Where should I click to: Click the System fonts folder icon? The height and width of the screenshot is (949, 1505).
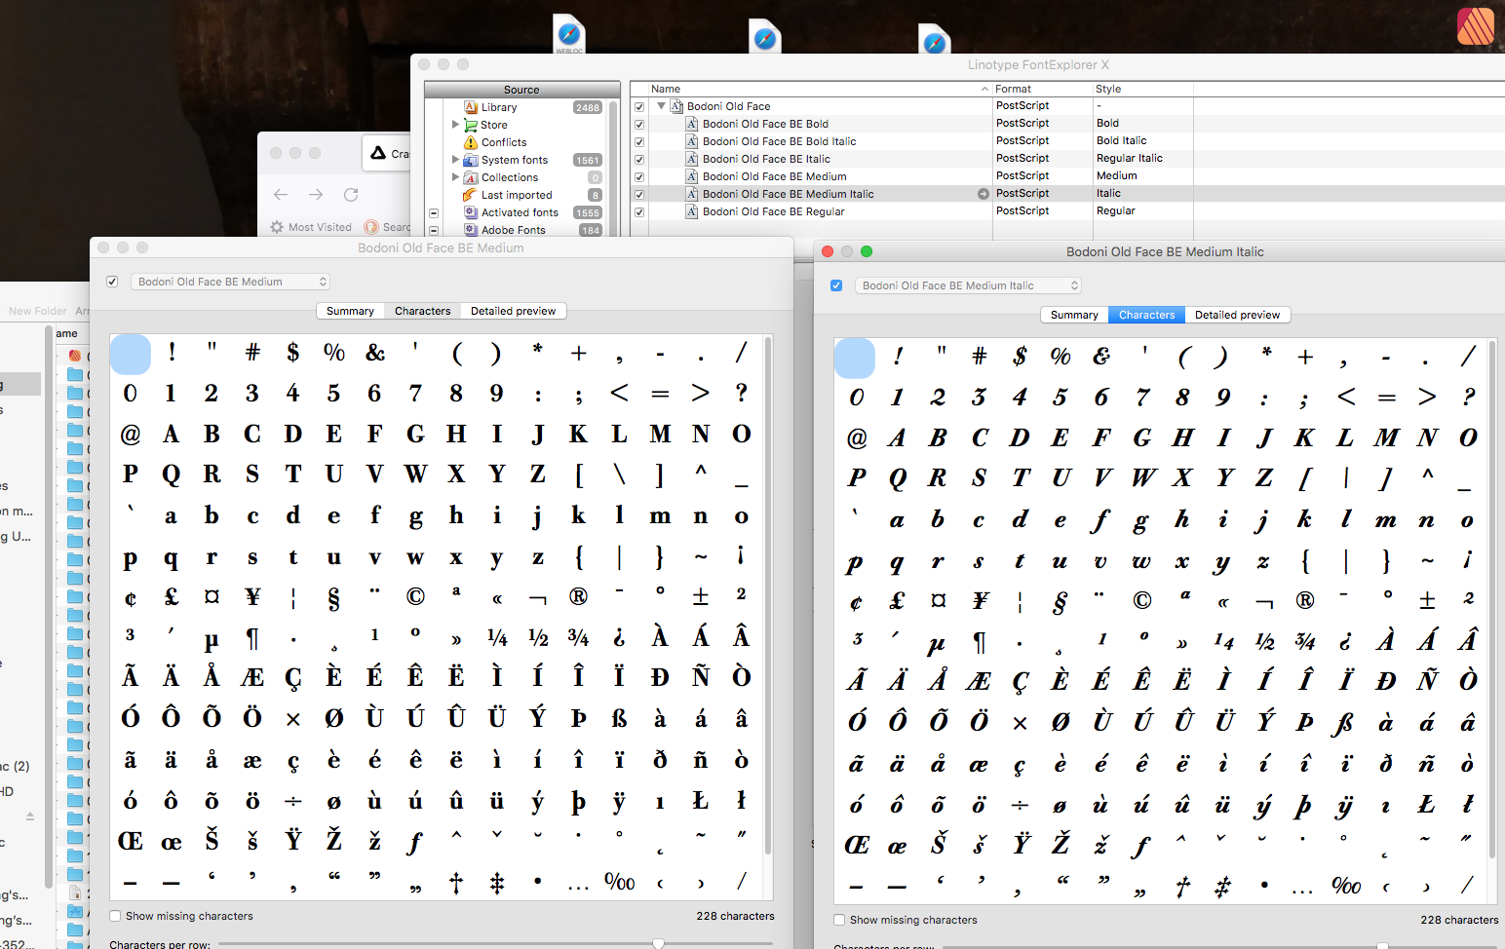(x=471, y=160)
